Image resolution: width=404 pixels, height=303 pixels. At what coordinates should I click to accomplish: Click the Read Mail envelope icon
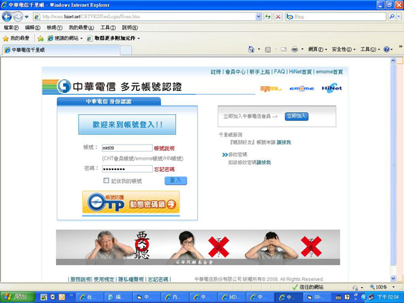point(283,49)
